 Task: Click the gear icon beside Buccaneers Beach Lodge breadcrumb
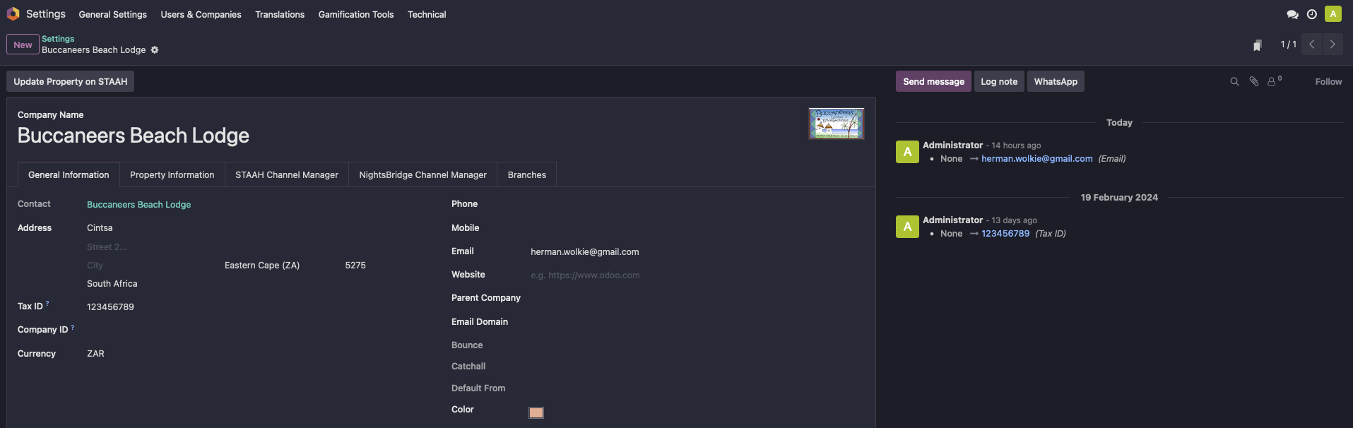(155, 50)
